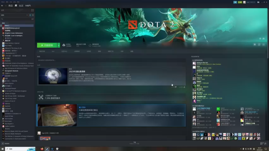
Task: Switch library to grid collections view
Action: point(32,10)
